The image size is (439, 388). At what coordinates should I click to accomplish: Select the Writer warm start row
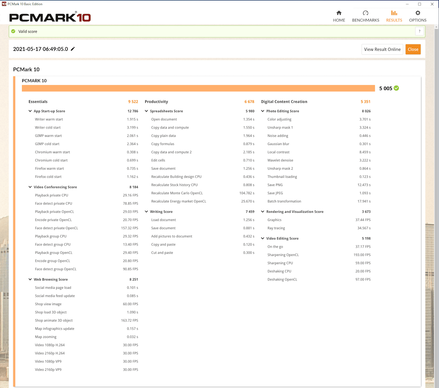86,119
